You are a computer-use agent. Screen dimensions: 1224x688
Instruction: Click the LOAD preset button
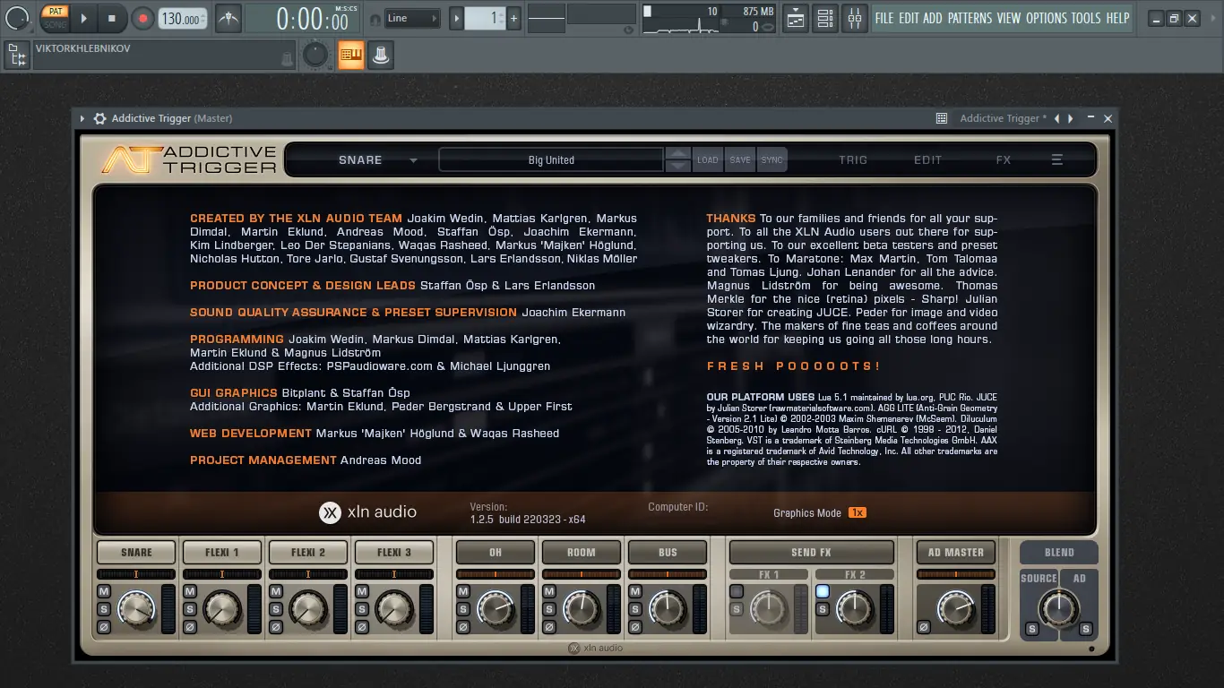[708, 159]
